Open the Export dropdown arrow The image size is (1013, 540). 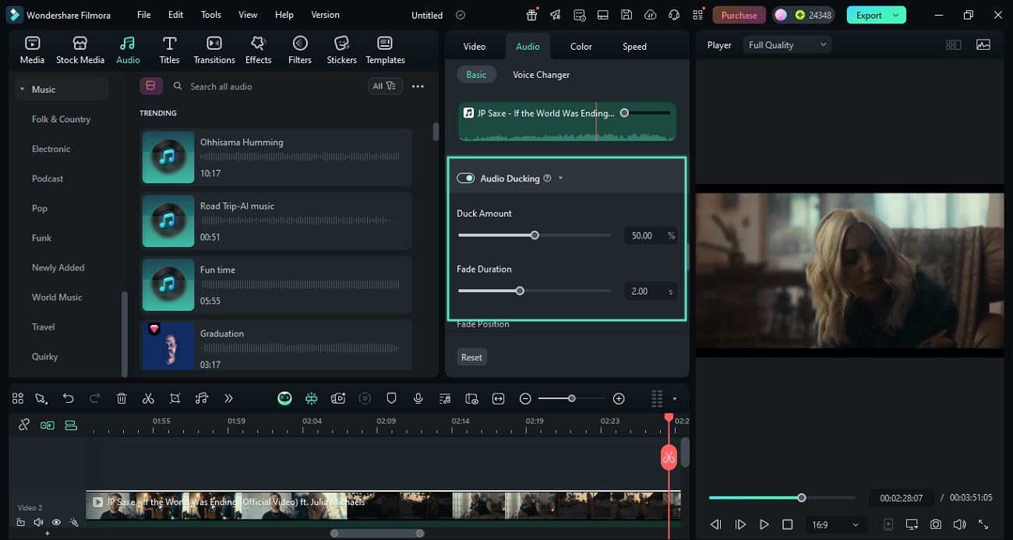point(896,15)
